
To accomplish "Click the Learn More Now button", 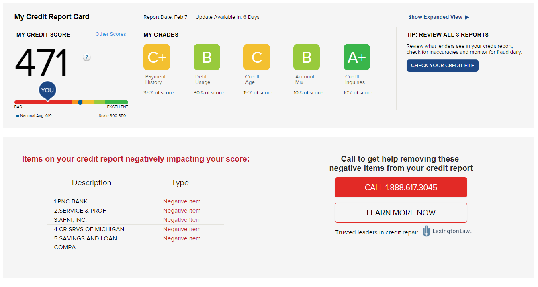I will point(401,213).
